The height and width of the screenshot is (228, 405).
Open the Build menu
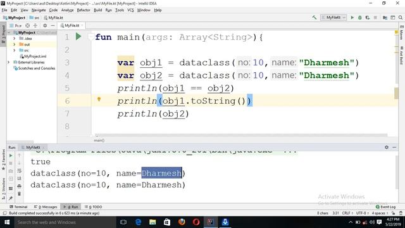[x=97, y=10]
